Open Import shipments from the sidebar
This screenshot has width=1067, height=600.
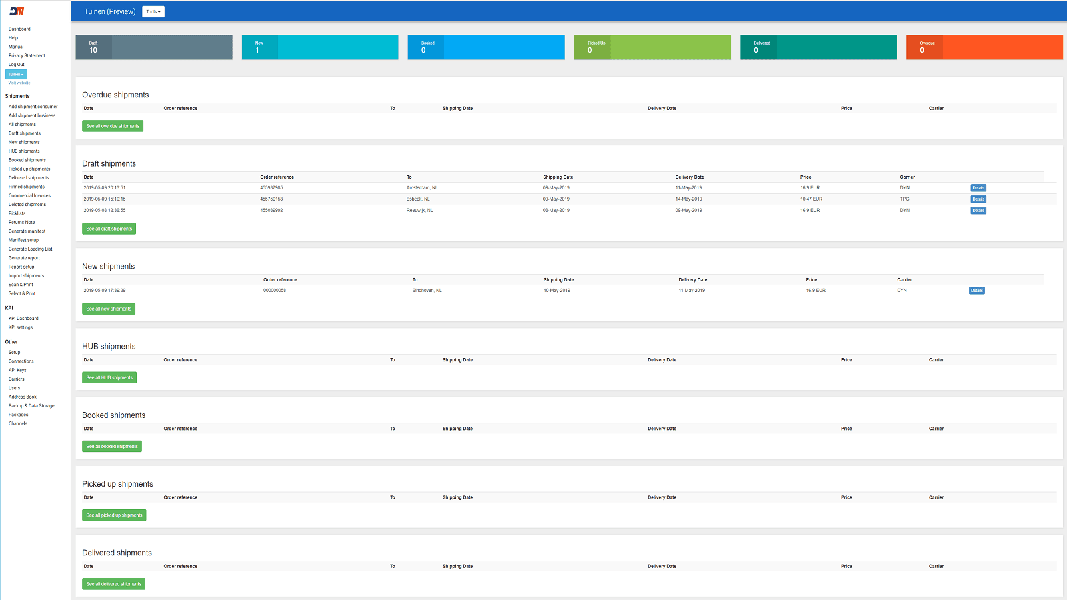(26, 275)
